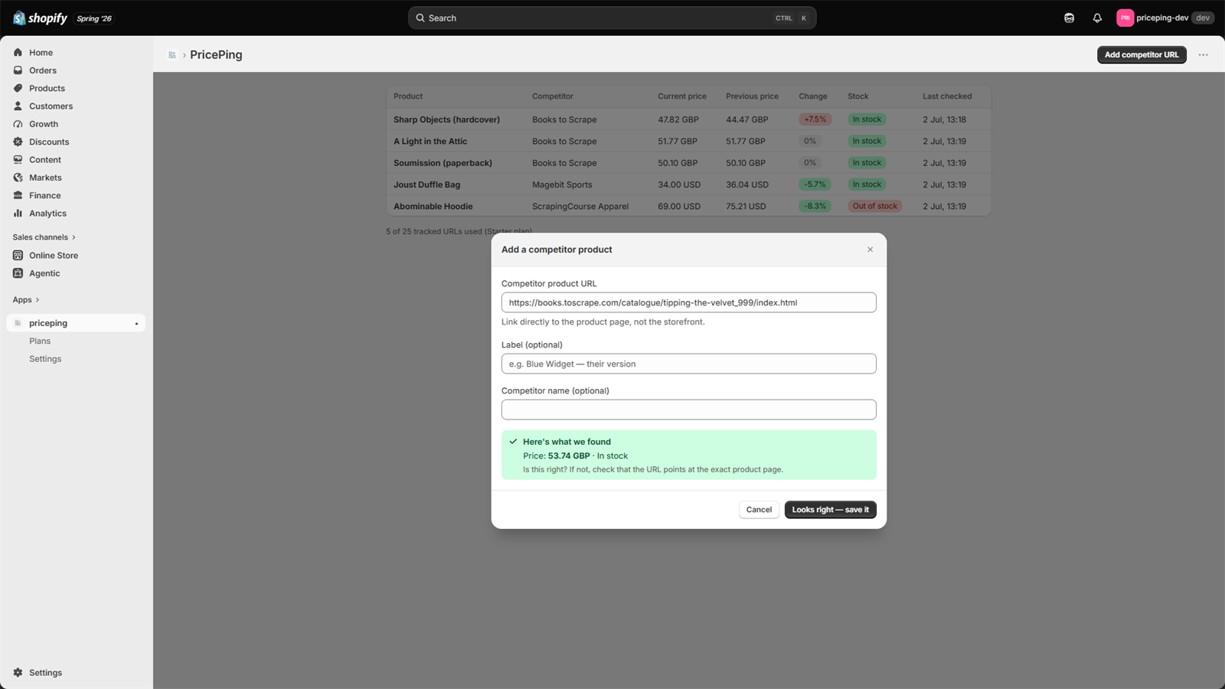Viewport: 1225px width, 689px height.
Task: Click the -5.7% change badge
Action: pyautogui.click(x=815, y=184)
